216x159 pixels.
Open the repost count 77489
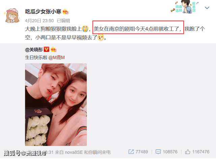(142, 152)
